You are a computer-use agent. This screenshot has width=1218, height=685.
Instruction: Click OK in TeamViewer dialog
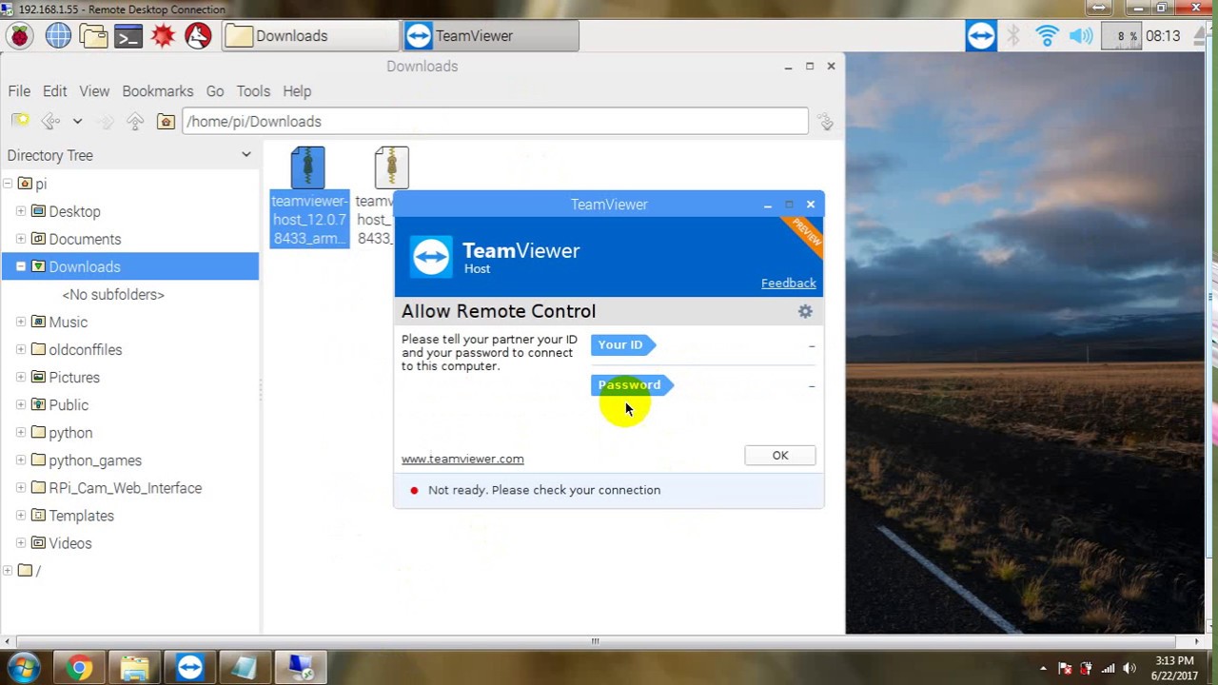point(780,456)
